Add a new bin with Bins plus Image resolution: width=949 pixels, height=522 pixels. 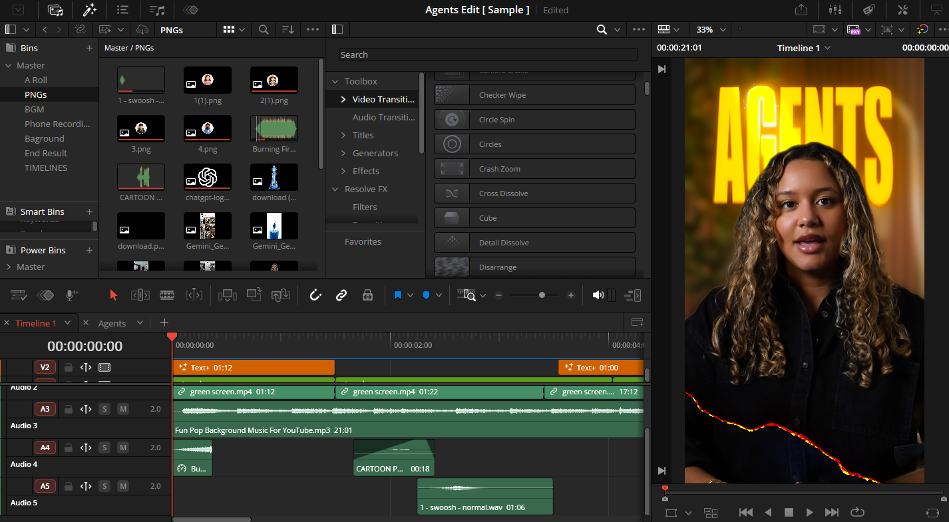coord(89,48)
